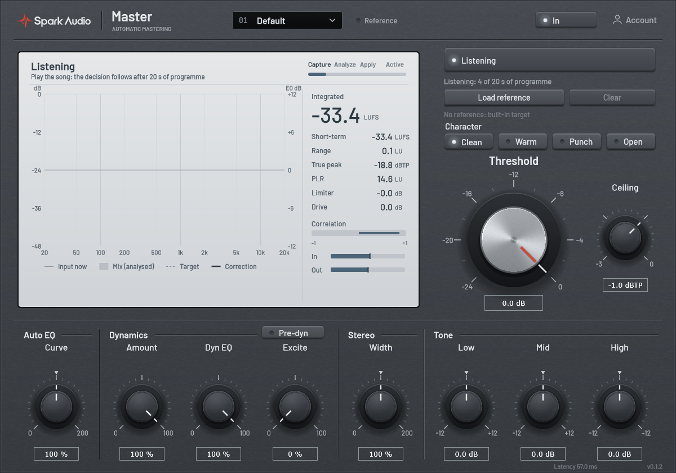Click the capture progress bar
Viewport: 676px width, 473px height.
point(357,74)
